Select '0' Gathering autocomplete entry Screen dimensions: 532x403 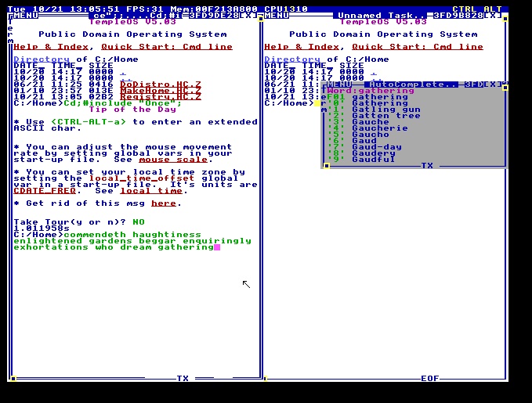pos(367,103)
